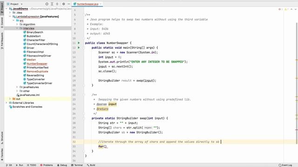The height and width of the screenshot is (167, 298).
Task: Open CountCharactersOfString class
Action: (42, 44)
